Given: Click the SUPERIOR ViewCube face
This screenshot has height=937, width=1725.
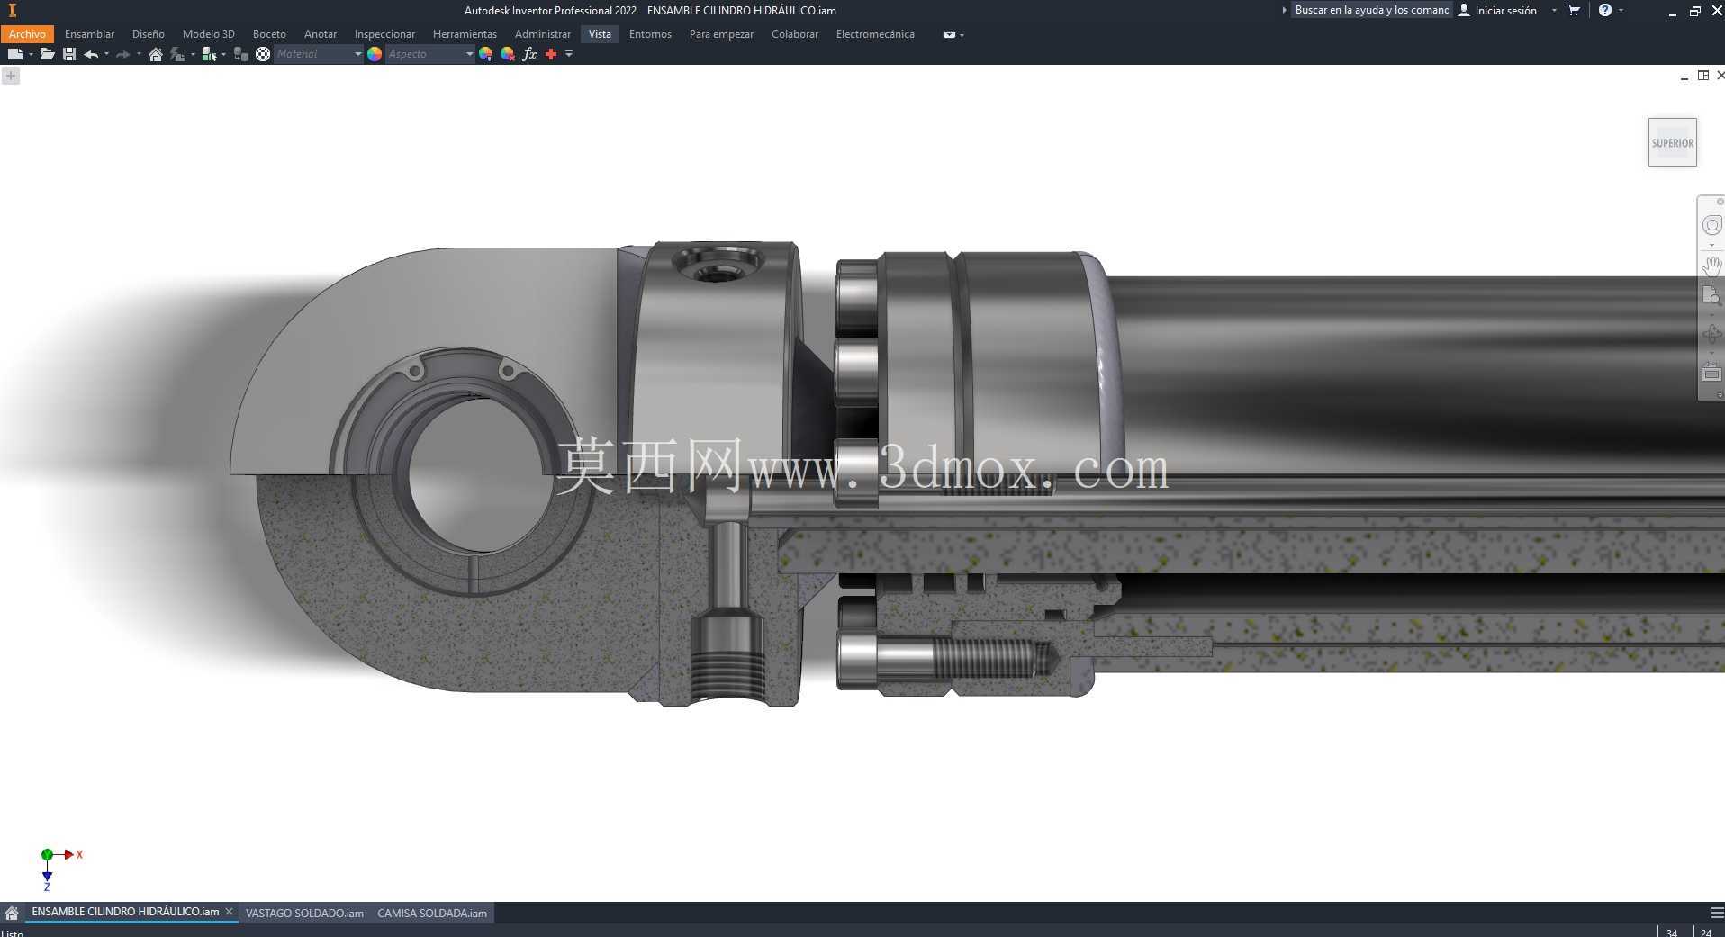Looking at the screenshot, I should point(1672,142).
